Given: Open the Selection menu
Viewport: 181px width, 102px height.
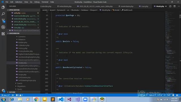Looking at the screenshot, I should click(x=19, y=2).
